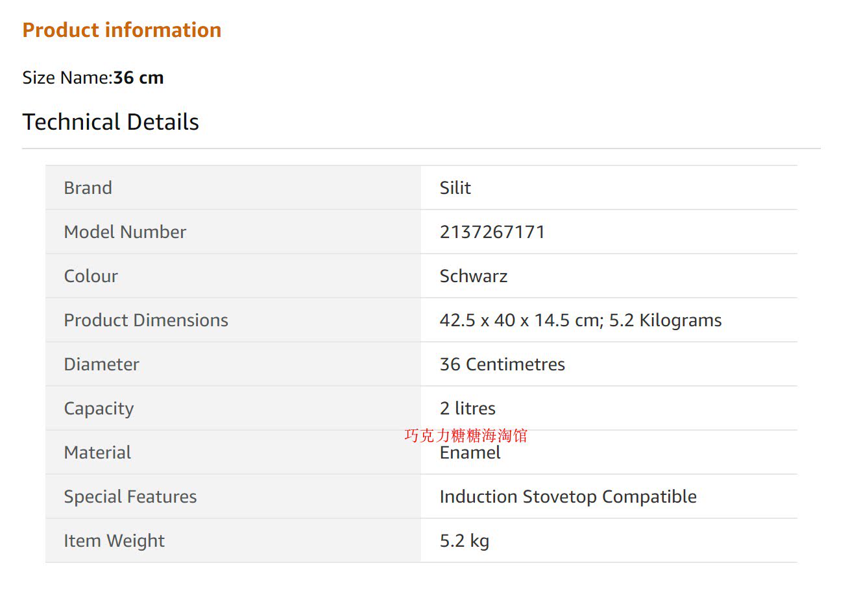
Task: Select the Product Dimensions label
Action: (x=145, y=320)
